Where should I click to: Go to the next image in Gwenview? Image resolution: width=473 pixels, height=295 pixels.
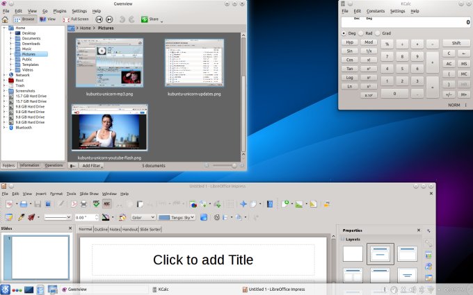110,19
